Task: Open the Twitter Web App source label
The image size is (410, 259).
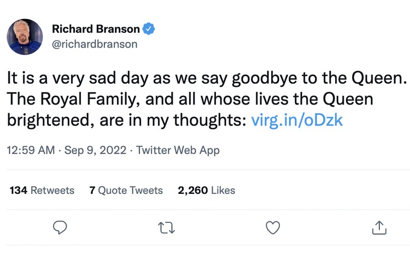Action: coord(178,150)
